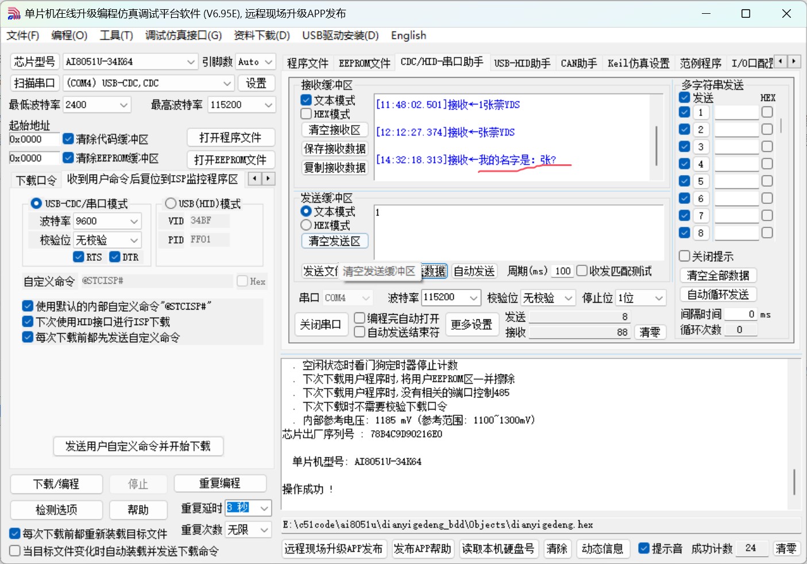Enable 编程完自动打开 checkbox

tap(360, 318)
